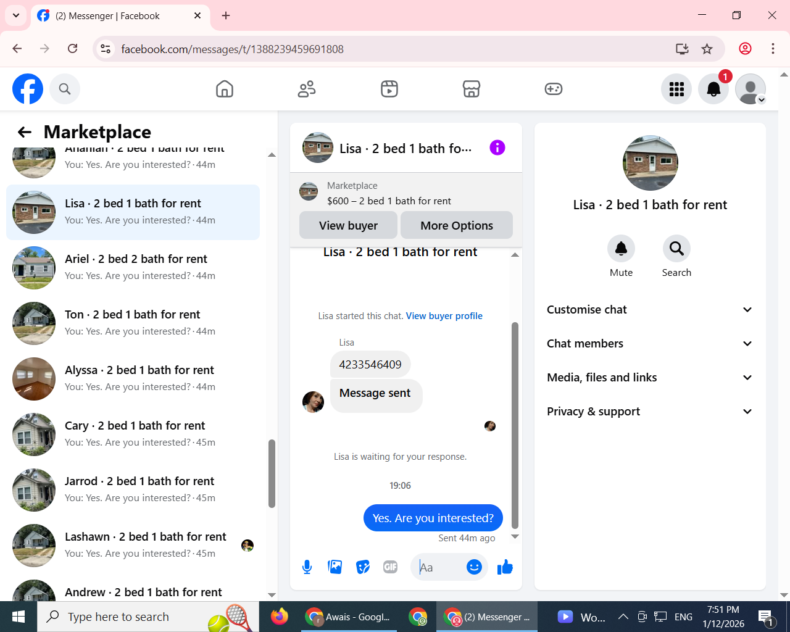Screen dimensions: 790x632
Task: Open Lashawn · 2 bed 1 bath conversation
Action: click(133, 546)
